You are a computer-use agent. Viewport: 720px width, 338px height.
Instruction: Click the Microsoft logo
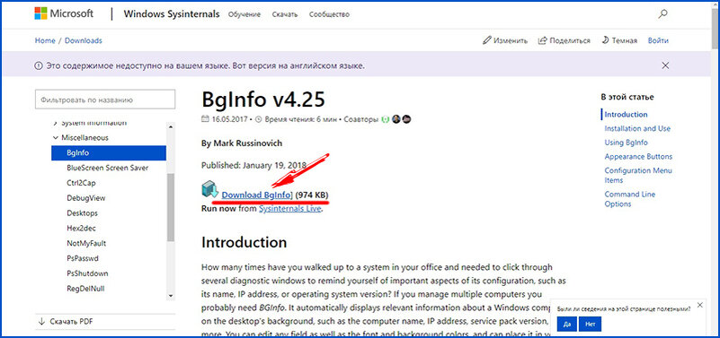pyautogui.click(x=64, y=13)
